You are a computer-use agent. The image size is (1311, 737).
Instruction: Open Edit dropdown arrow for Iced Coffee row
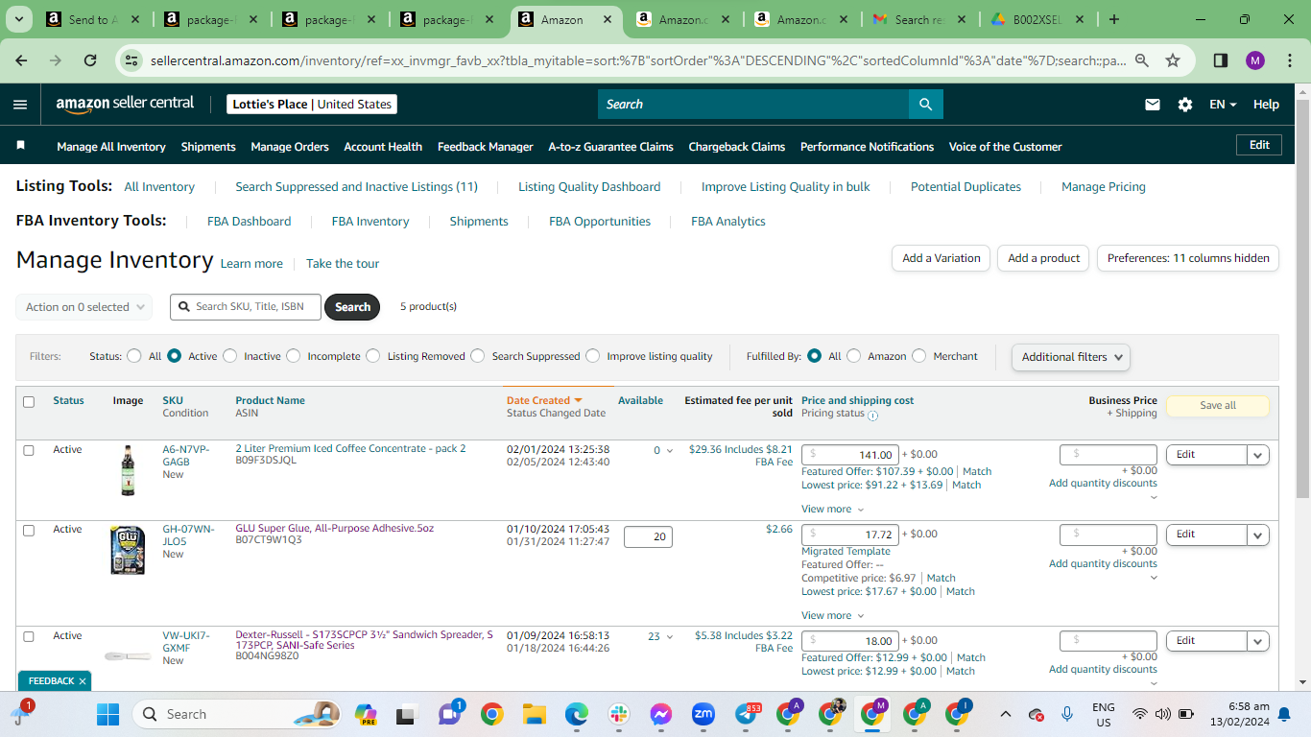[x=1258, y=455]
